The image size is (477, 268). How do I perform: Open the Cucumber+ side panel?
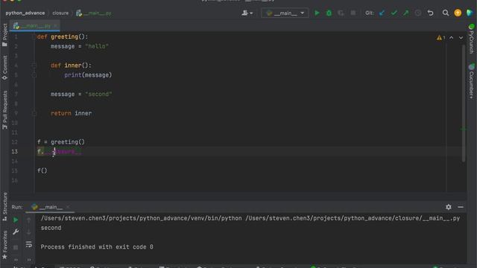[471, 81]
